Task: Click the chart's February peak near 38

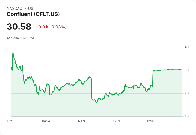Action: 13,53
